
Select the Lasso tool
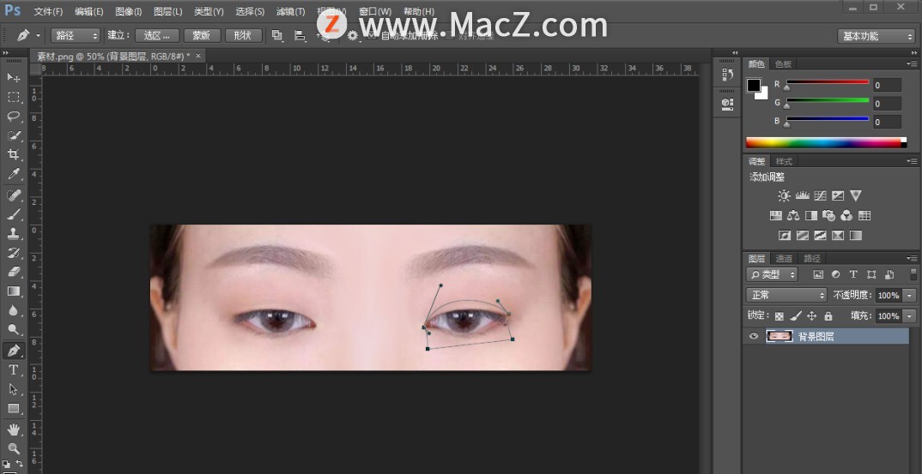pos(13,117)
